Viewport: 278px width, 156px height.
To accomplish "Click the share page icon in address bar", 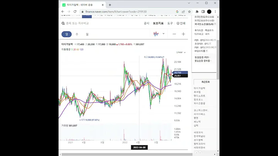I will click(x=183, y=12).
